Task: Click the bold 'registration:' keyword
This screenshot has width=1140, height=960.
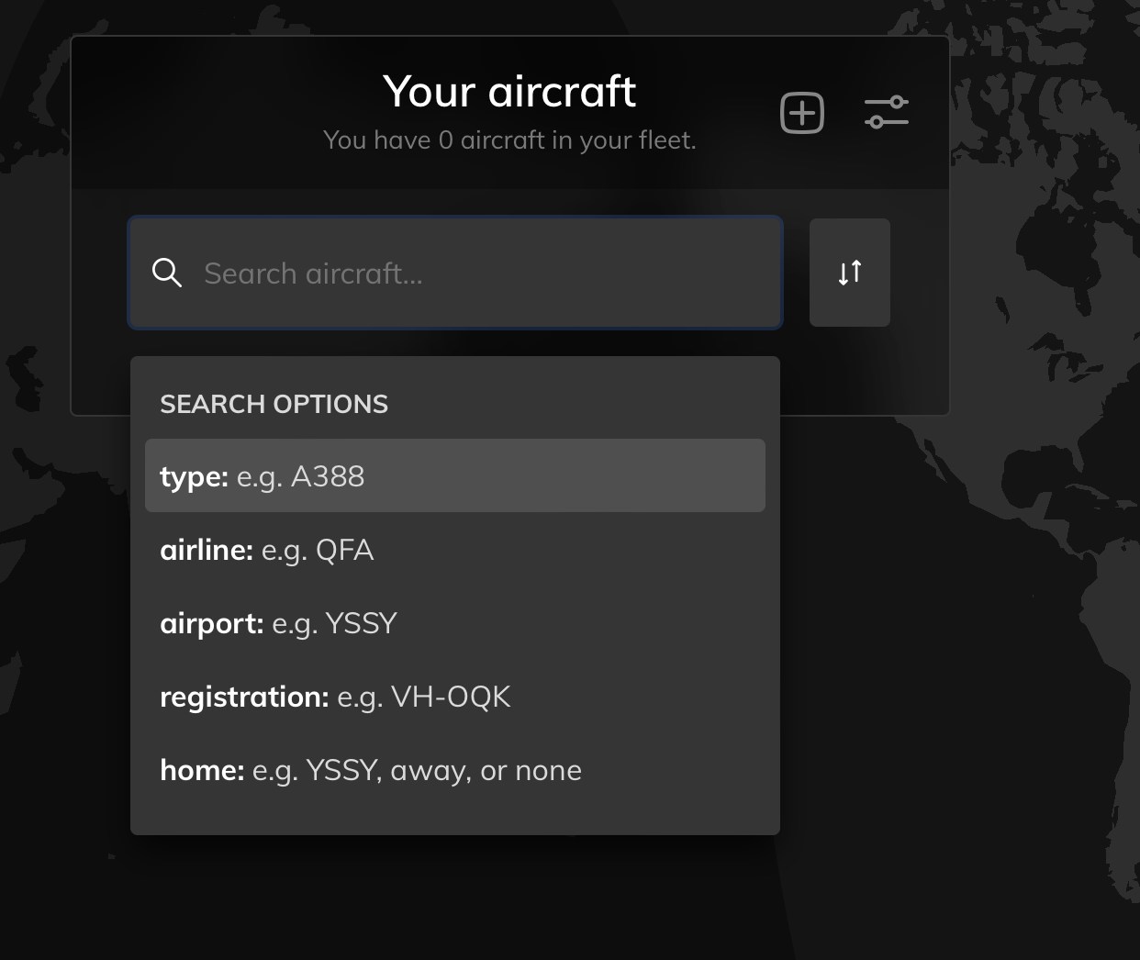Action: (x=244, y=697)
